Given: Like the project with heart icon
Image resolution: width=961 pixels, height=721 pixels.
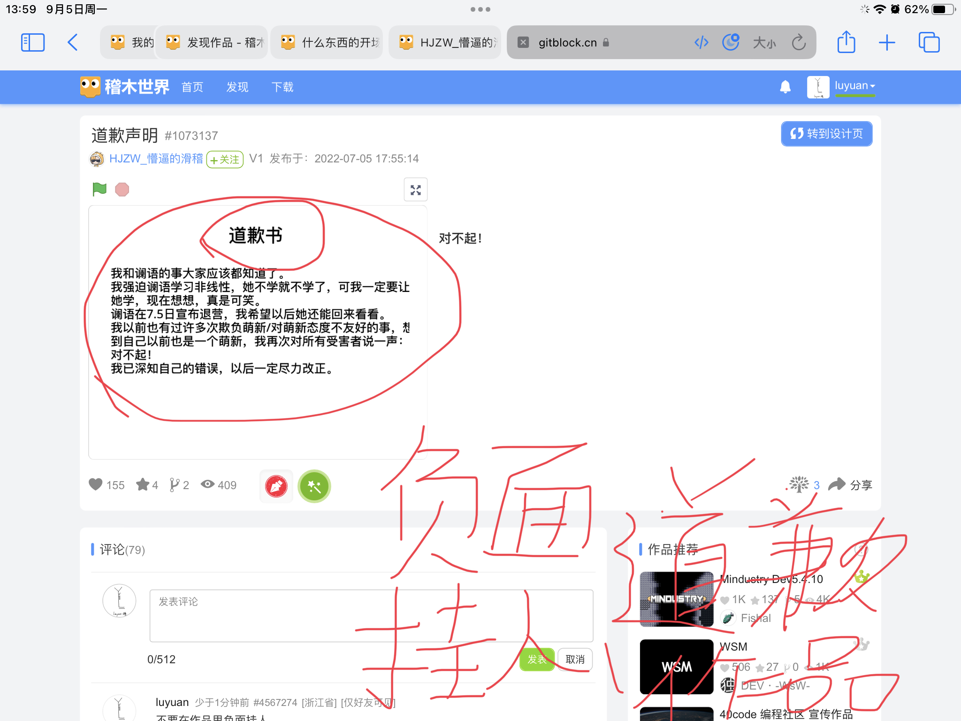Looking at the screenshot, I should 96,484.
